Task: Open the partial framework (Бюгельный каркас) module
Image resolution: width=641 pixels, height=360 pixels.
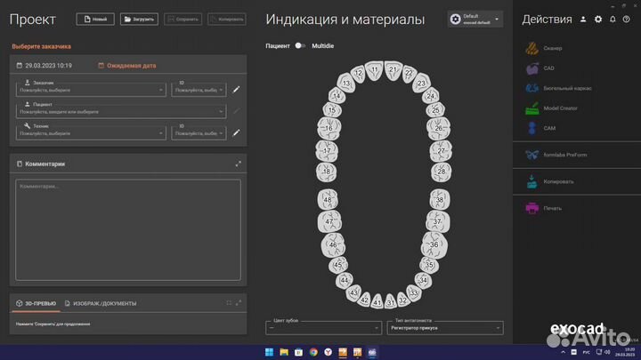Action: pos(558,88)
